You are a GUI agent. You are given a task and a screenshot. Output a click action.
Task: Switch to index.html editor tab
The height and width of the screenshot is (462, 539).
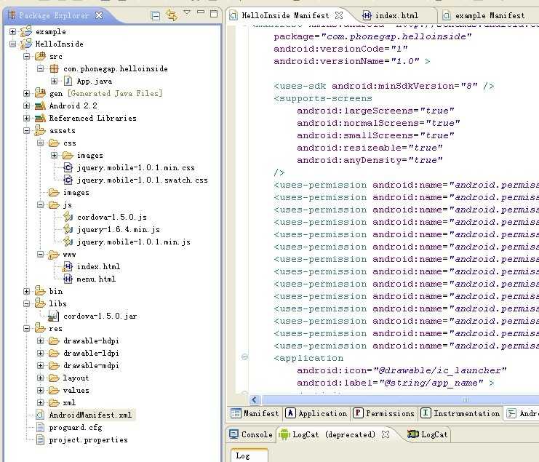396,16
